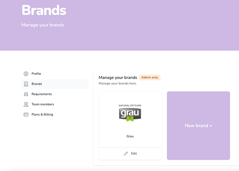
Task: Click the Manage your brands section heading
Action: [118, 78]
